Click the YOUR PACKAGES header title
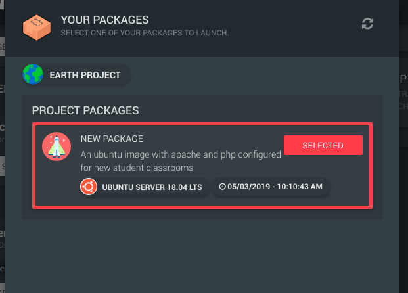 tap(105, 20)
